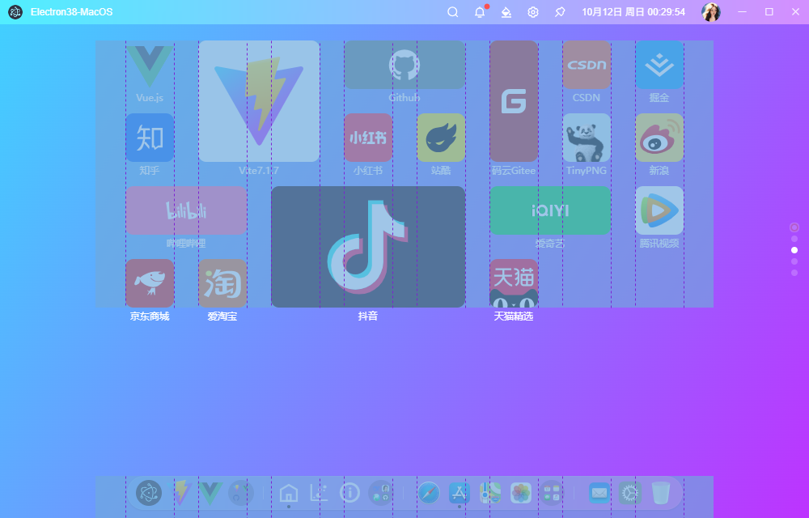Open the bilibili 哔哩哔哩 tile
Screen dimensions: 809x518
pos(186,210)
